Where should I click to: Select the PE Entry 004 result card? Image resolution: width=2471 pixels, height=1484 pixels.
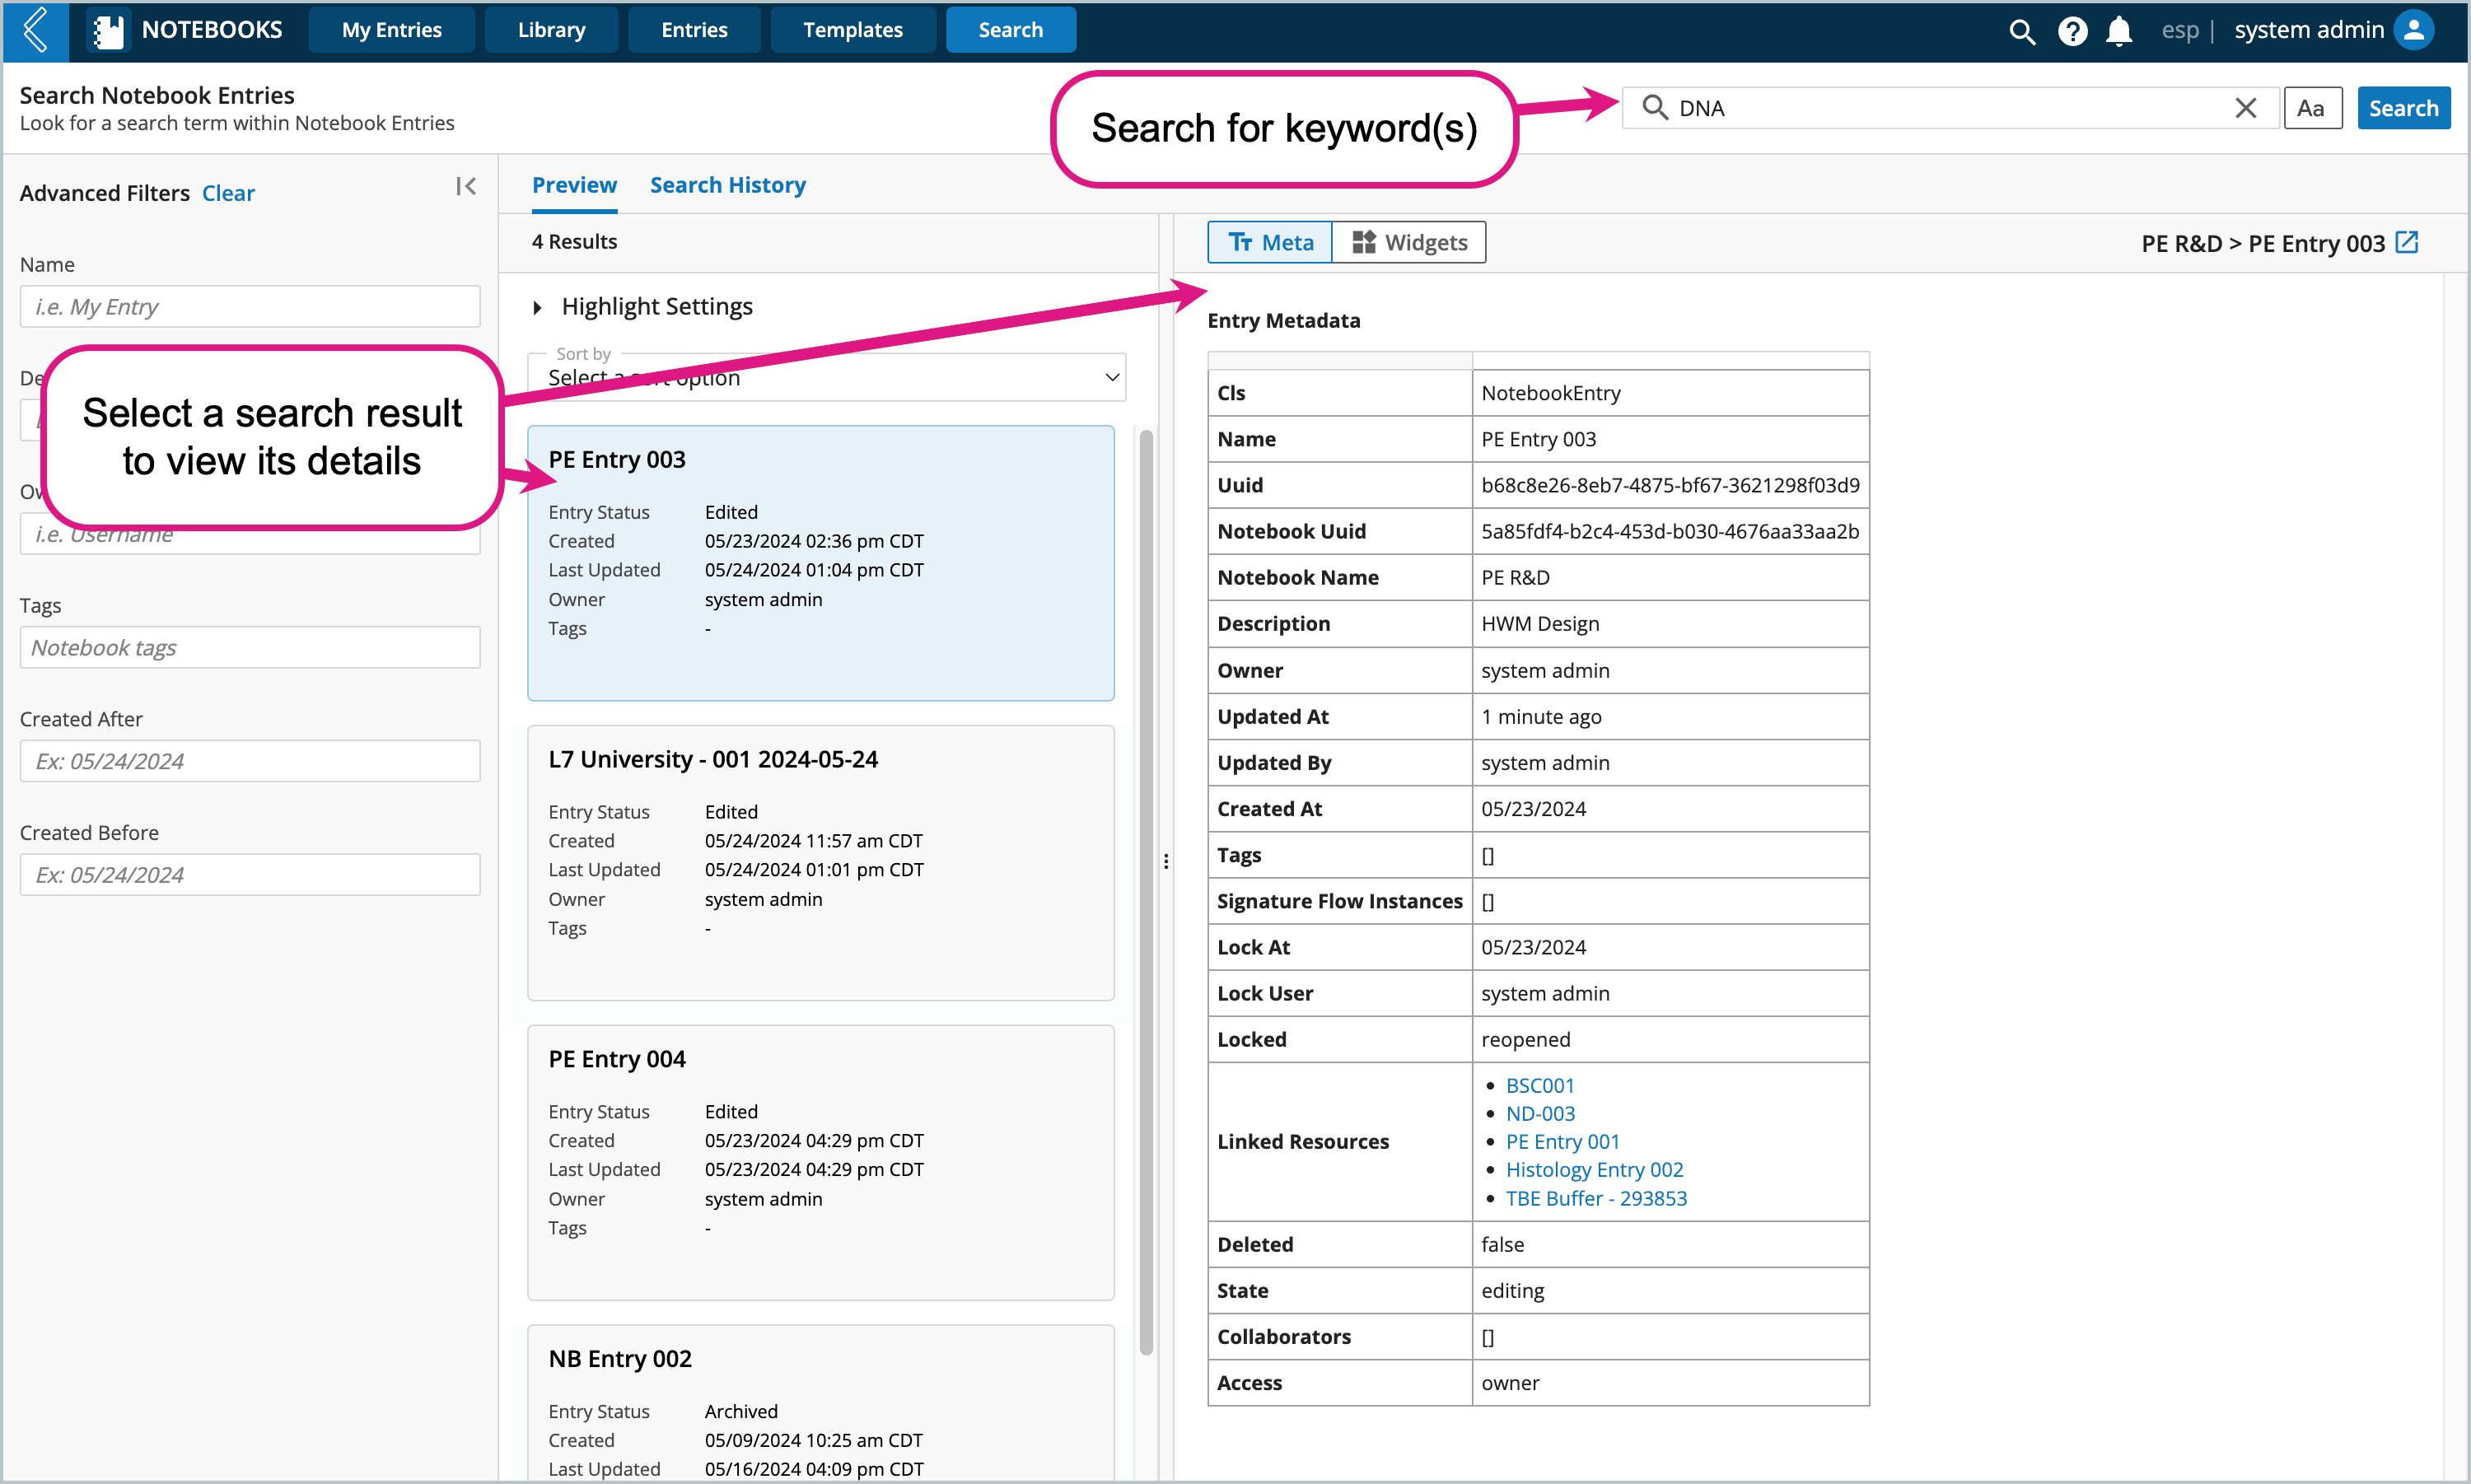tap(820, 1163)
